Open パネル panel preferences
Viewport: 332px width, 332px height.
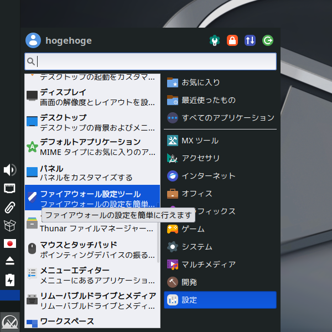click(92, 173)
